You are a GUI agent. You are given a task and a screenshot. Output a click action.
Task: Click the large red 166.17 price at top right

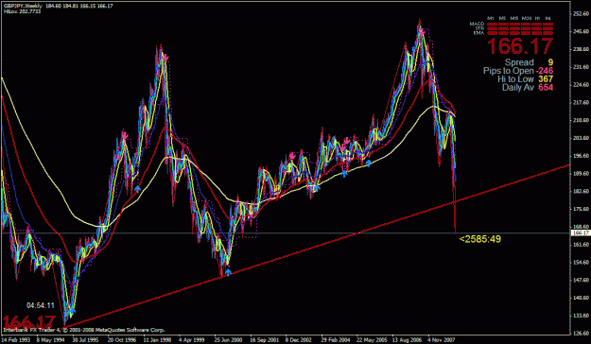point(520,46)
